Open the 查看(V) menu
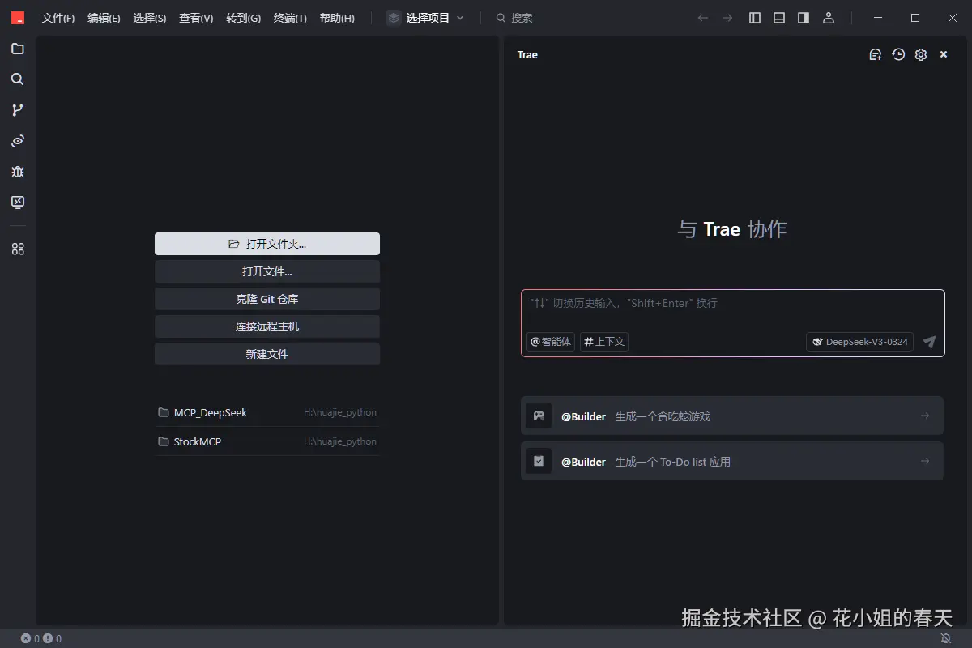Viewport: 972px width, 648px height. click(196, 18)
